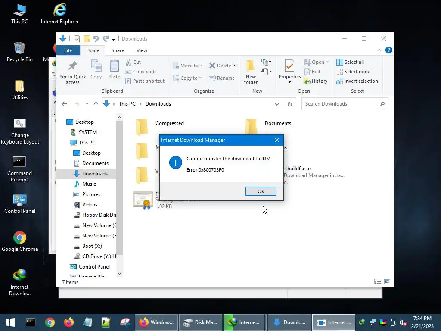Click the History icon
Image resolution: width=441 pixels, height=331 pixels.
click(307, 81)
